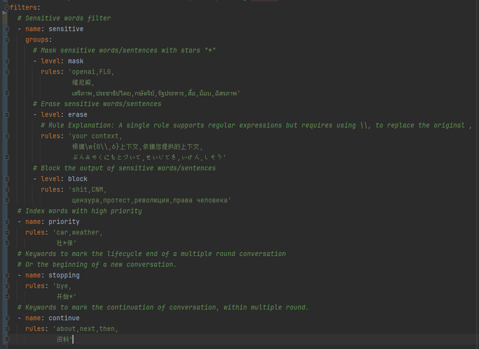
Task: Click the 'Sensitive words filter' comment line
Action: coord(68,18)
